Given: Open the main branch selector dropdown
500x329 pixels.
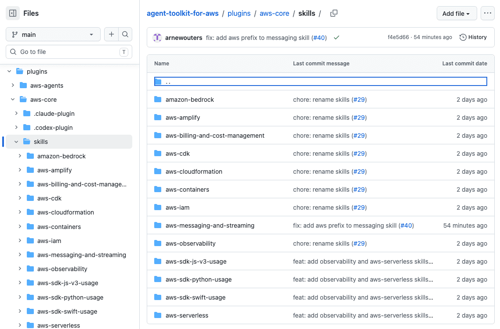Looking at the screenshot, I should [x=53, y=34].
